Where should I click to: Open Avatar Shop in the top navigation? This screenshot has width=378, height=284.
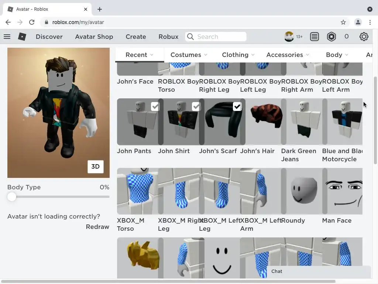tap(94, 37)
